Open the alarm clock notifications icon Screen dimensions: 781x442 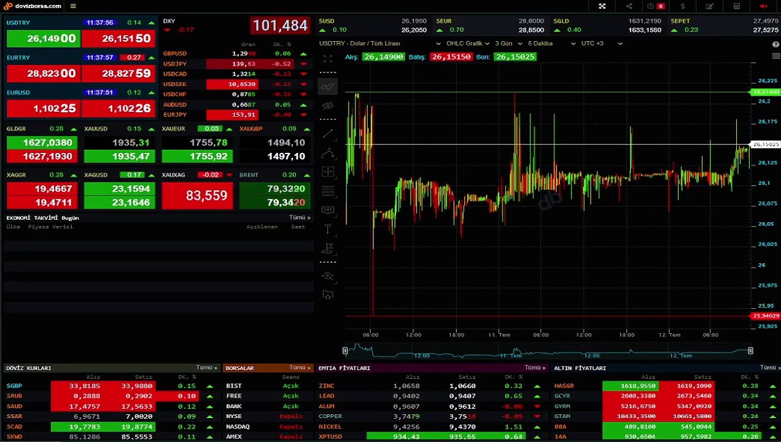pos(651,6)
